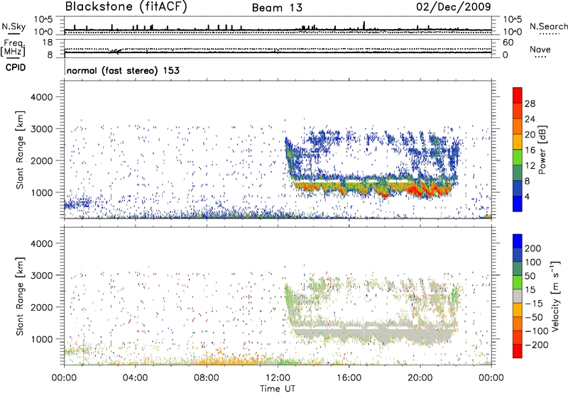Click the '16:00' time axis tick label
This screenshot has height=393, width=568.
[349, 378]
